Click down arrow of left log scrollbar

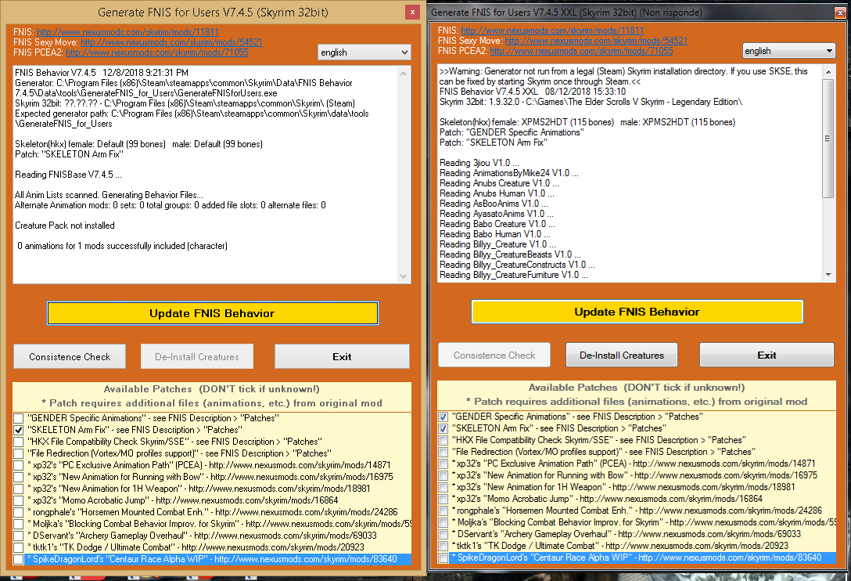point(404,276)
